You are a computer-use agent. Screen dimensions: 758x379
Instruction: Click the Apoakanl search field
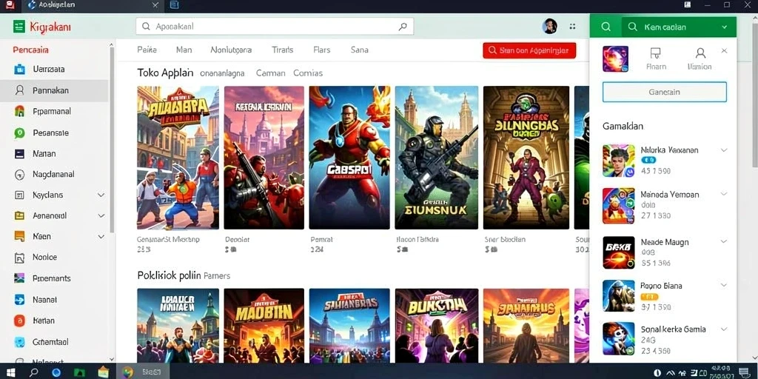pos(275,27)
